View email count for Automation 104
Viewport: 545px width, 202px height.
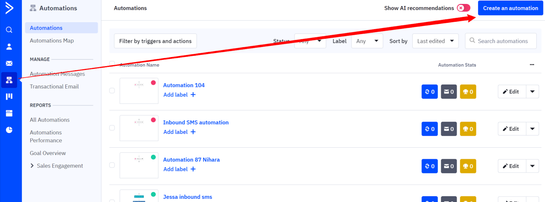[449, 92]
